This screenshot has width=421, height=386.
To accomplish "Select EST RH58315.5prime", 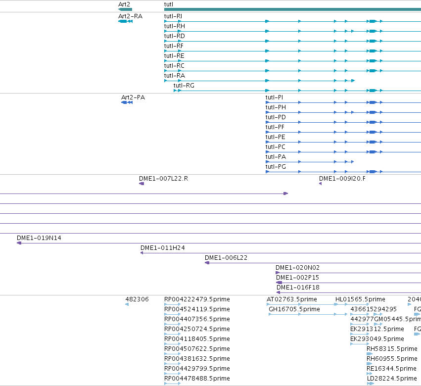I will 392,349.
